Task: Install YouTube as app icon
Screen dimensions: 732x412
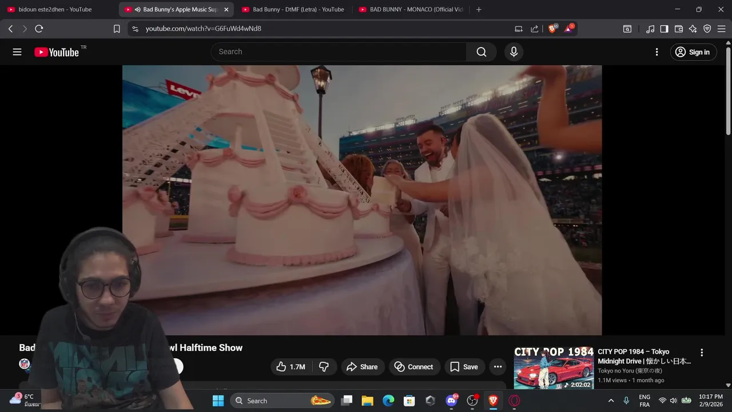Action: tap(519, 29)
